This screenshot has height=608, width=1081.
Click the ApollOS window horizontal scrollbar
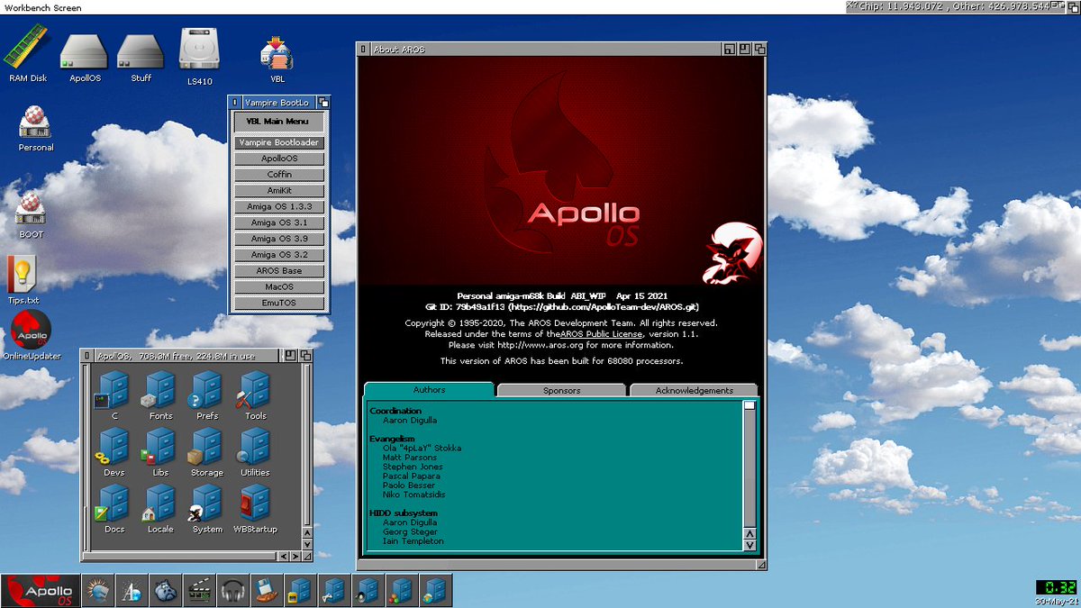(181, 557)
